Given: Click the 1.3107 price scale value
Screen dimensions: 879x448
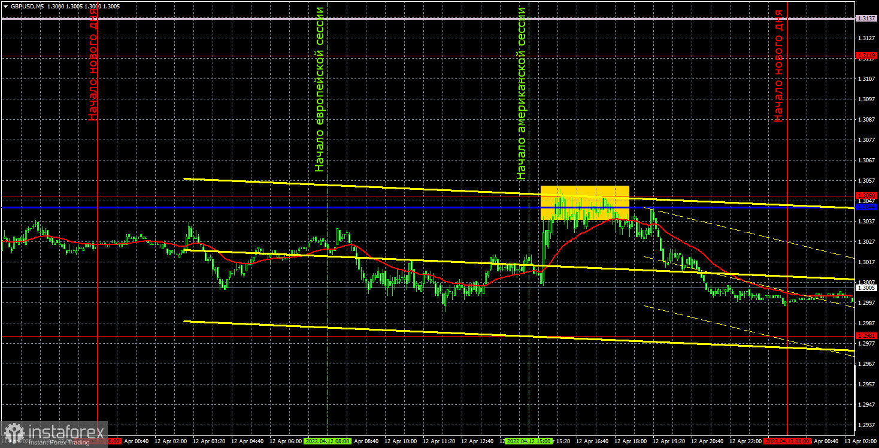Looking at the screenshot, I should coord(865,78).
